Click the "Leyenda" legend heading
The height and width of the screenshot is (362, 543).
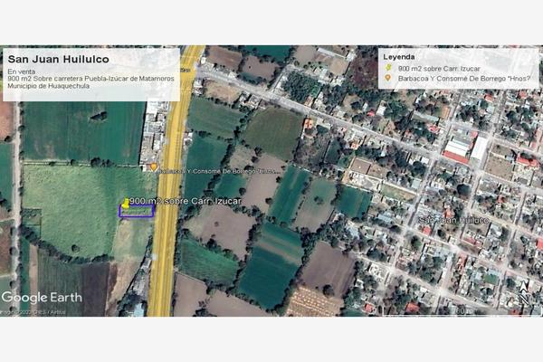[x=400, y=56]
